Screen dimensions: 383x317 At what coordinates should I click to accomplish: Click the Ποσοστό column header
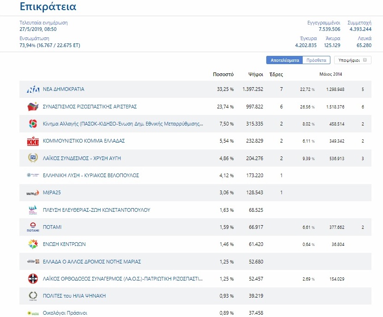click(x=223, y=74)
